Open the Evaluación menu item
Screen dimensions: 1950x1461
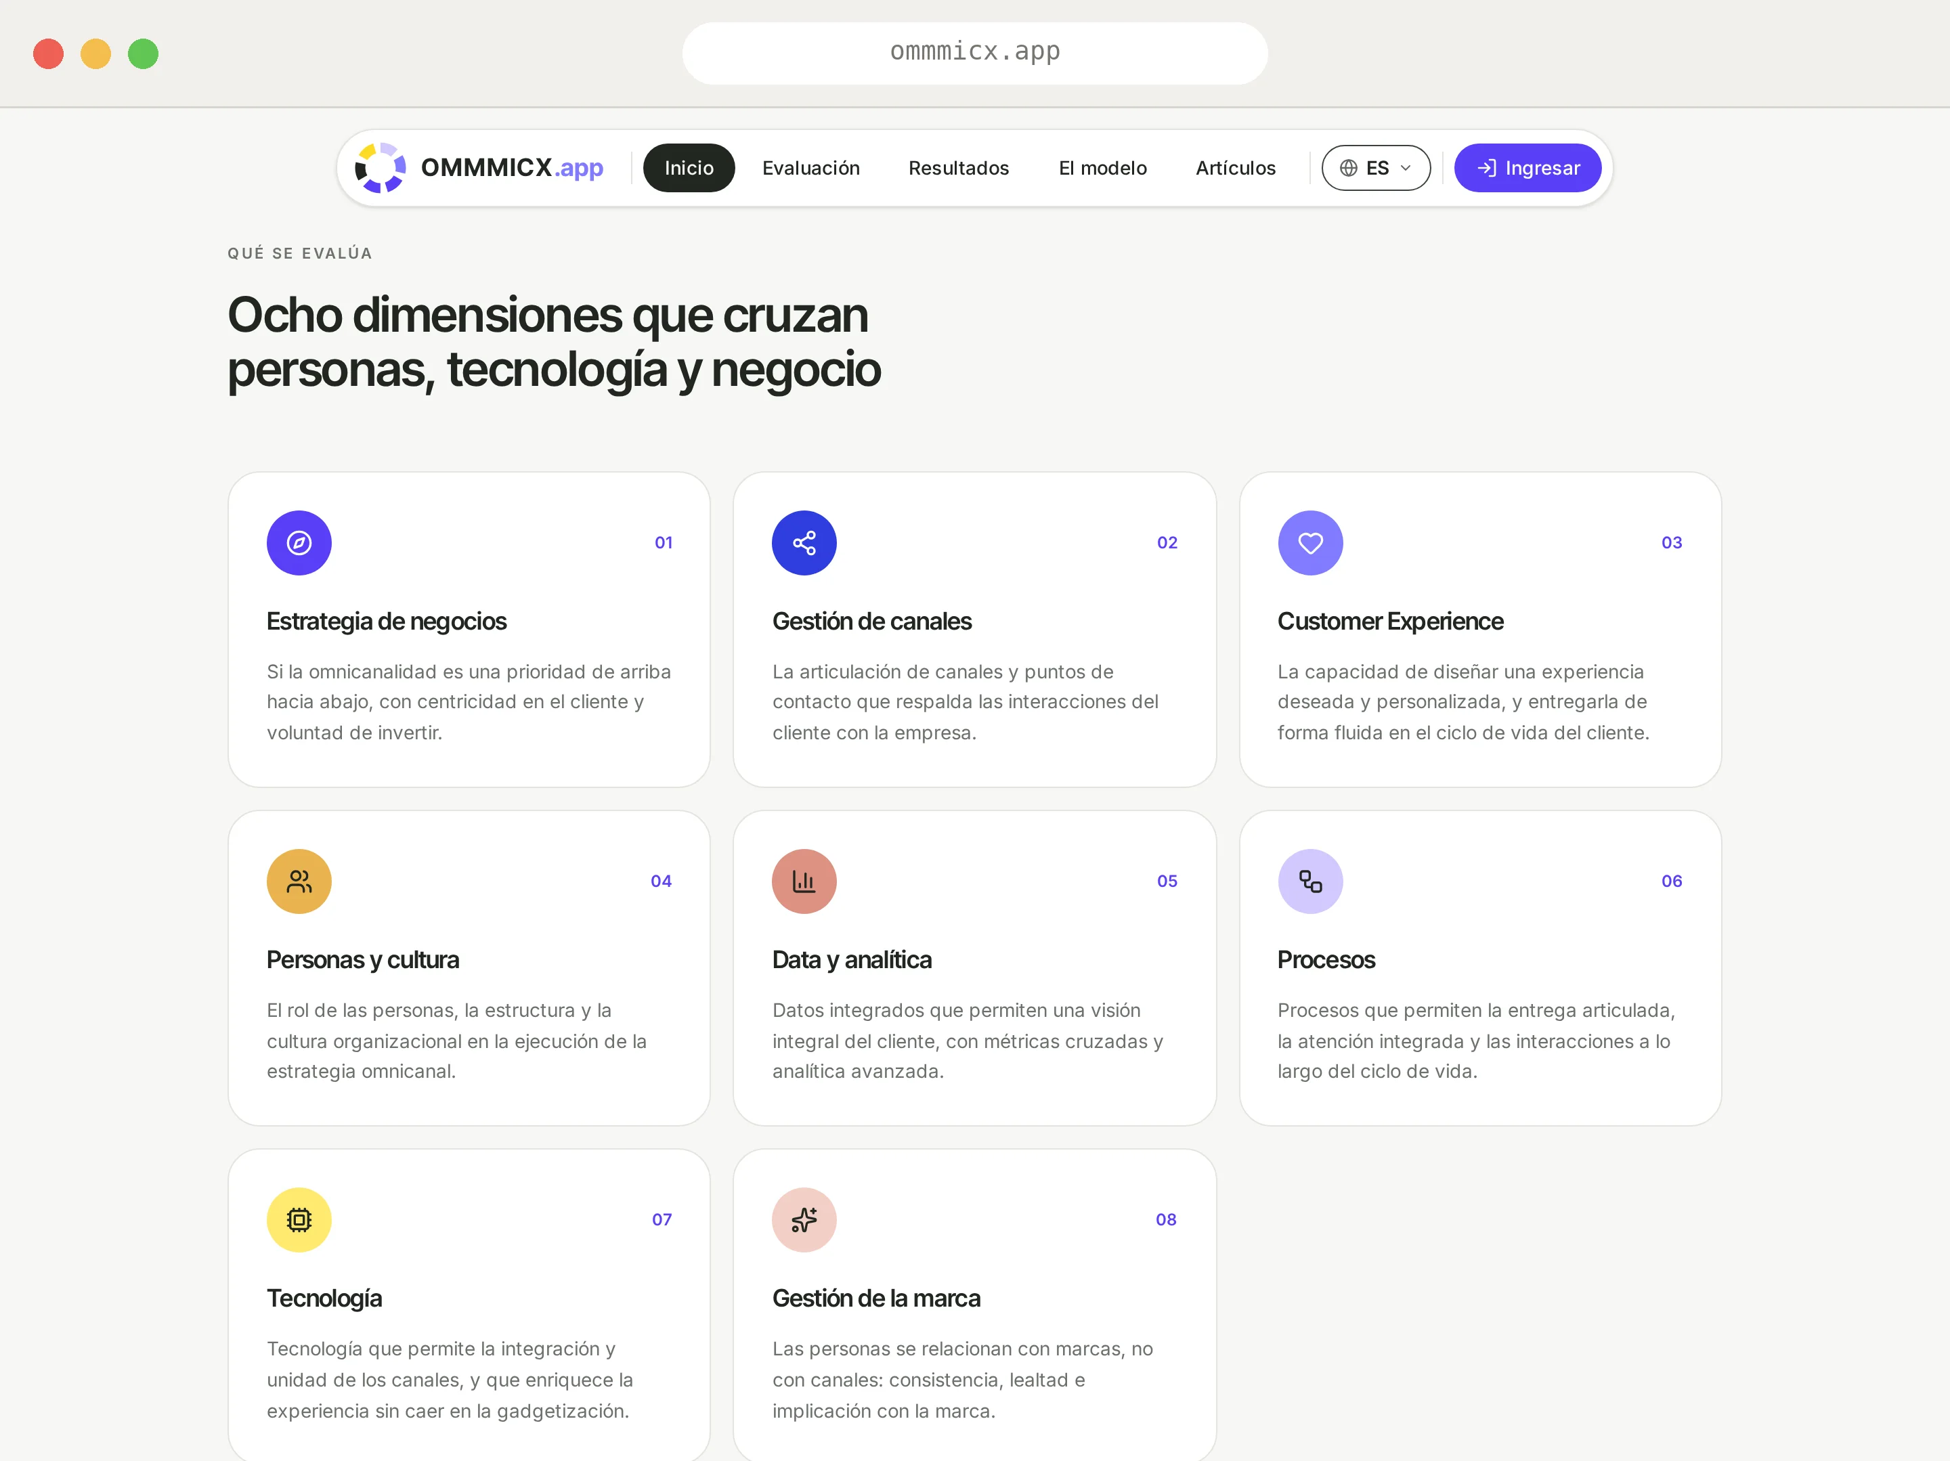(x=811, y=167)
